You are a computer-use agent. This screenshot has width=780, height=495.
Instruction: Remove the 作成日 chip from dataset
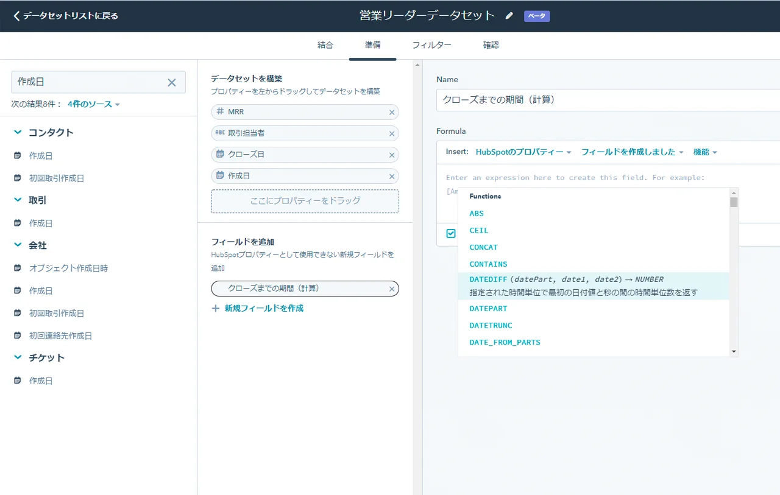pyautogui.click(x=392, y=177)
